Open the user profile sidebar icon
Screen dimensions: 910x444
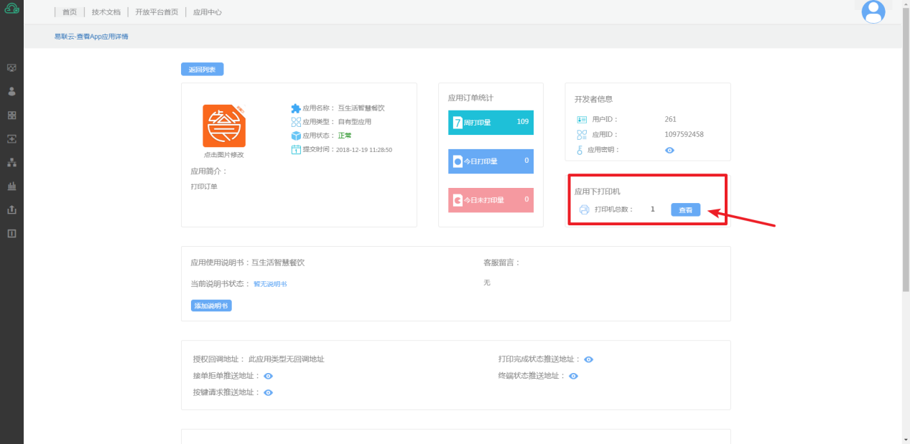click(x=11, y=92)
